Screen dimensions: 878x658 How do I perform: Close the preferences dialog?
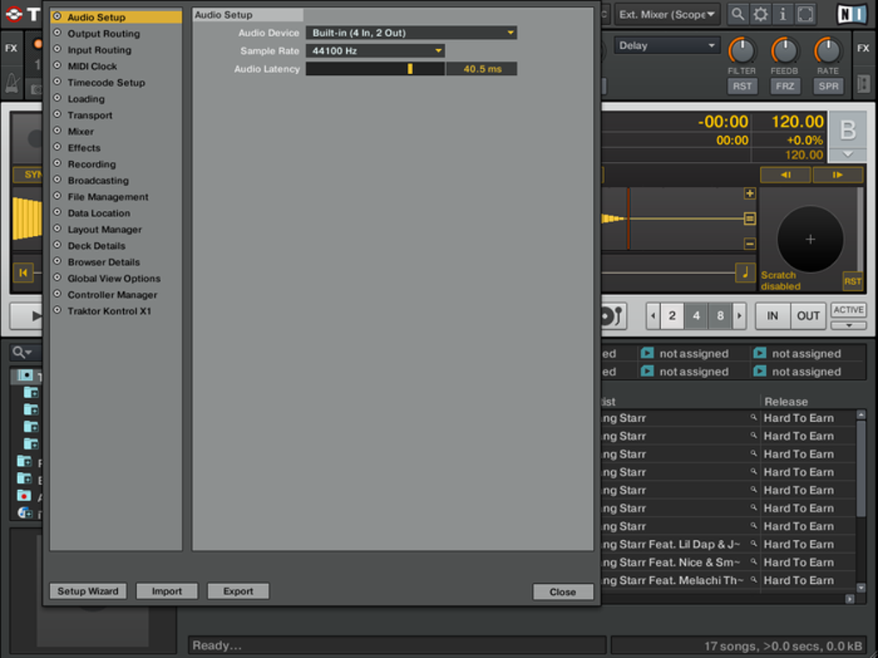point(563,592)
